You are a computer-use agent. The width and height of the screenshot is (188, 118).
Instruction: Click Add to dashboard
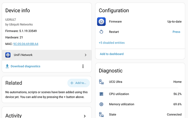pos(112,54)
